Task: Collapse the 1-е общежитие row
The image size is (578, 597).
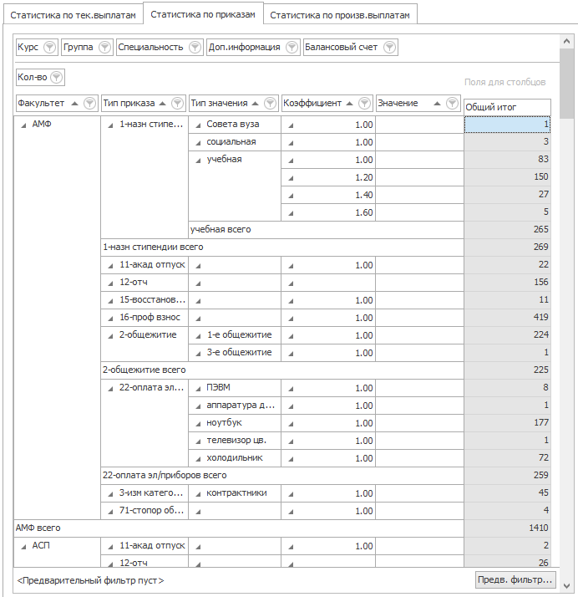Action: 198,336
